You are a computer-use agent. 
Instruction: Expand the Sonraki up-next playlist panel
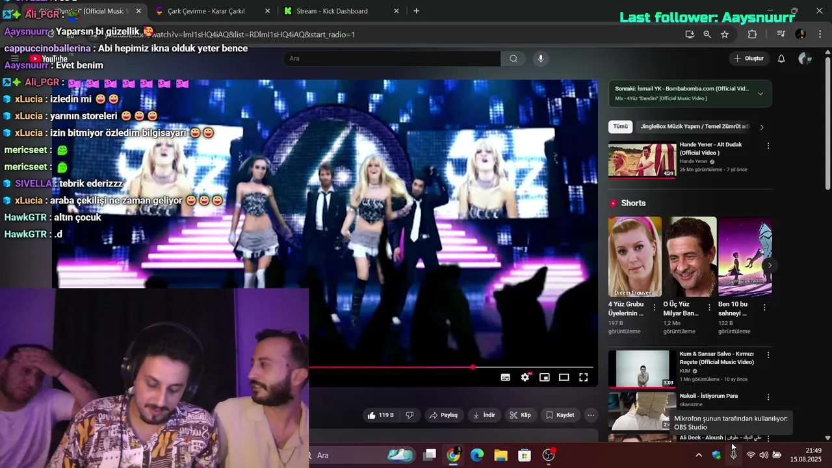(x=760, y=94)
